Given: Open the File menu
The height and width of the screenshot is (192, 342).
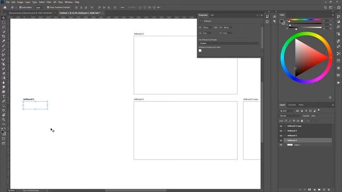Looking at the screenshot, I should tap(7, 2).
